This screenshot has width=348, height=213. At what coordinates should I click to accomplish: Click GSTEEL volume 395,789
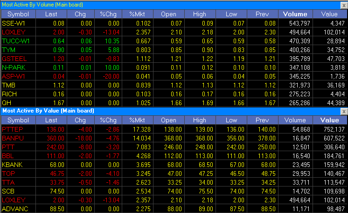pyautogui.click(x=299, y=59)
